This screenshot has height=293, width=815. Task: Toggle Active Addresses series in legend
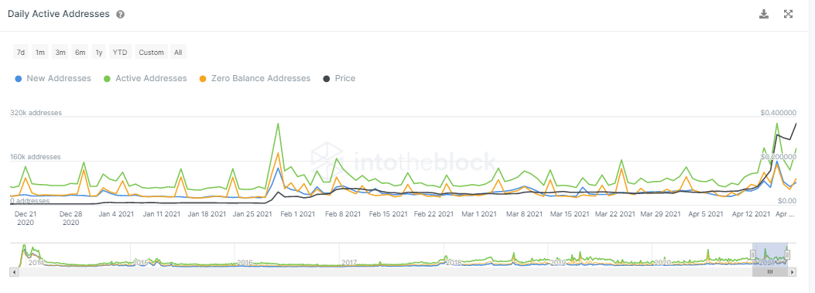pyautogui.click(x=146, y=78)
